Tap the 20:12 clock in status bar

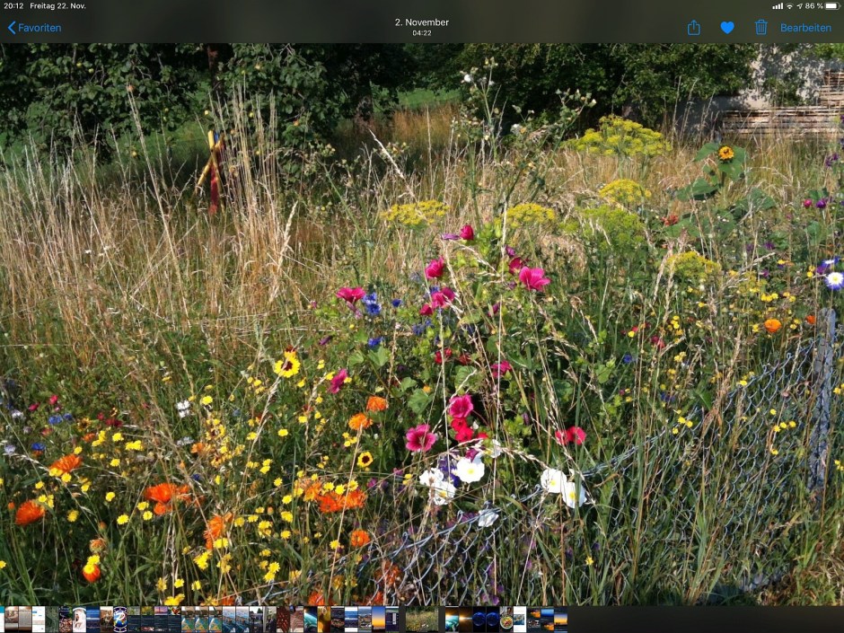[13, 6]
